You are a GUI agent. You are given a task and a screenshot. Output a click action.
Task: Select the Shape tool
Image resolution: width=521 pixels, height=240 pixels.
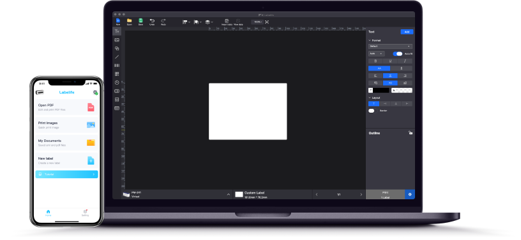[117, 48]
